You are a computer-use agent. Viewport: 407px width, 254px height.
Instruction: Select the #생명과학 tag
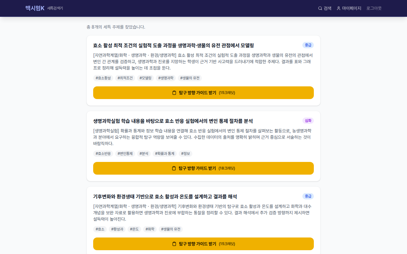(166, 78)
